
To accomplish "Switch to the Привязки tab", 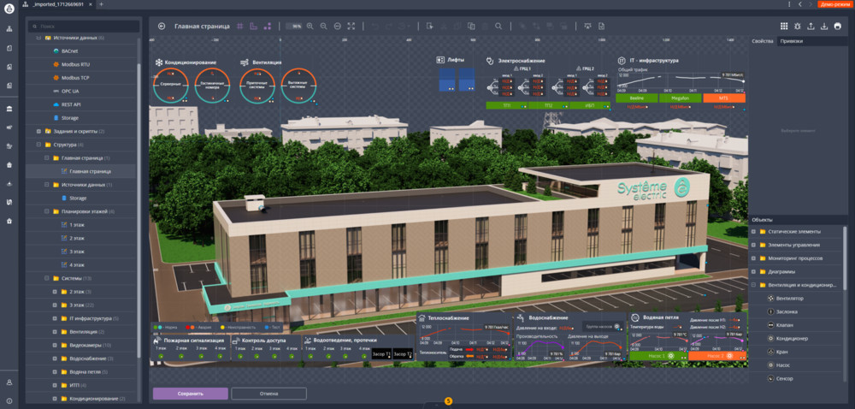I will click(x=791, y=41).
